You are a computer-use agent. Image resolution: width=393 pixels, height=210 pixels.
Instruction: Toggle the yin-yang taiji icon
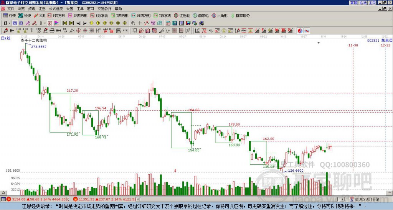pos(300,31)
